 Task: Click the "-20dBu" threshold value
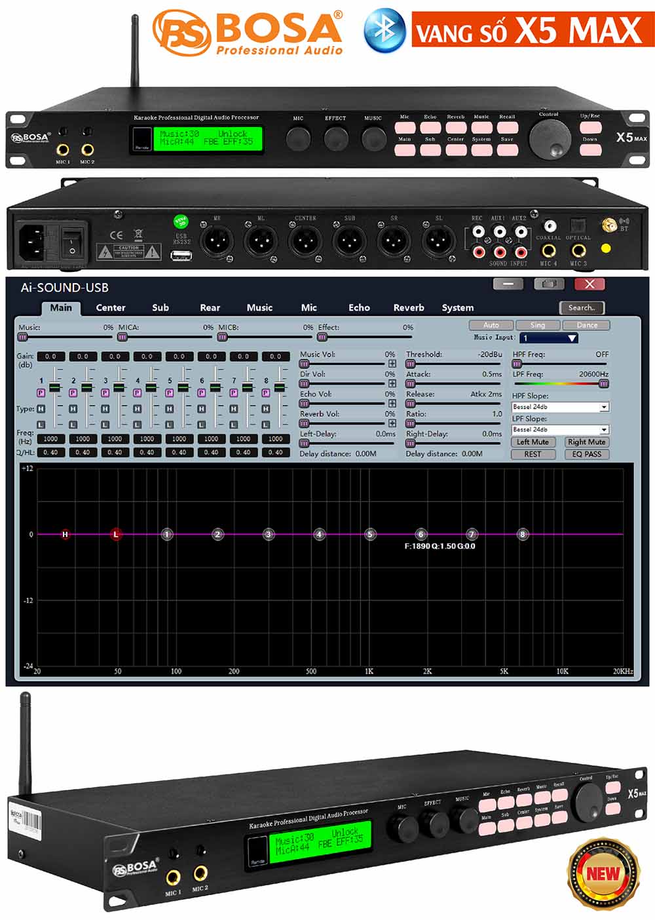tap(489, 355)
